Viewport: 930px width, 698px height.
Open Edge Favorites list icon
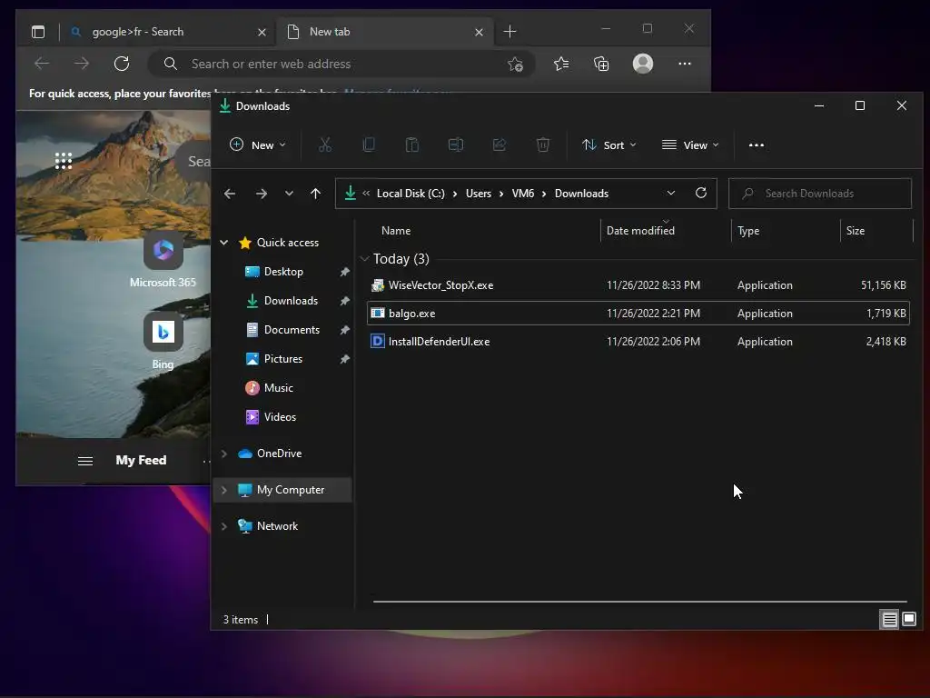click(x=561, y=64)
